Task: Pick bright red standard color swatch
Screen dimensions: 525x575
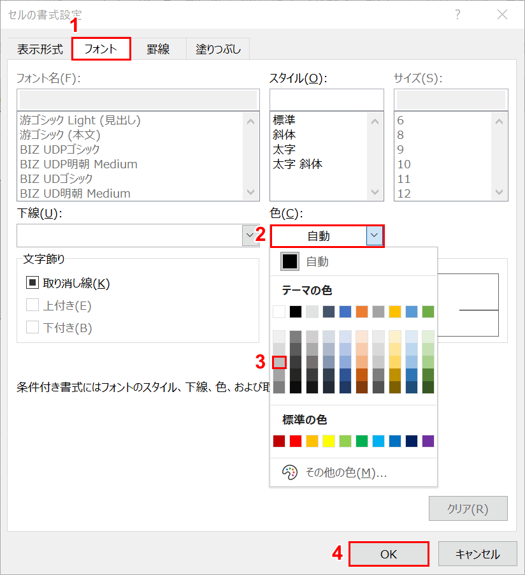Action: (x=296, y=441)
